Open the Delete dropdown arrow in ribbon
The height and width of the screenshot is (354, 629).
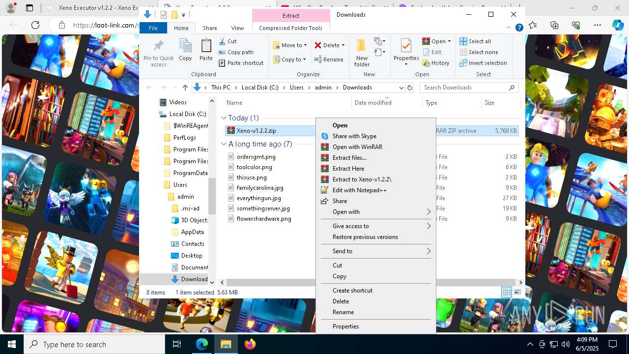(343, 45)
